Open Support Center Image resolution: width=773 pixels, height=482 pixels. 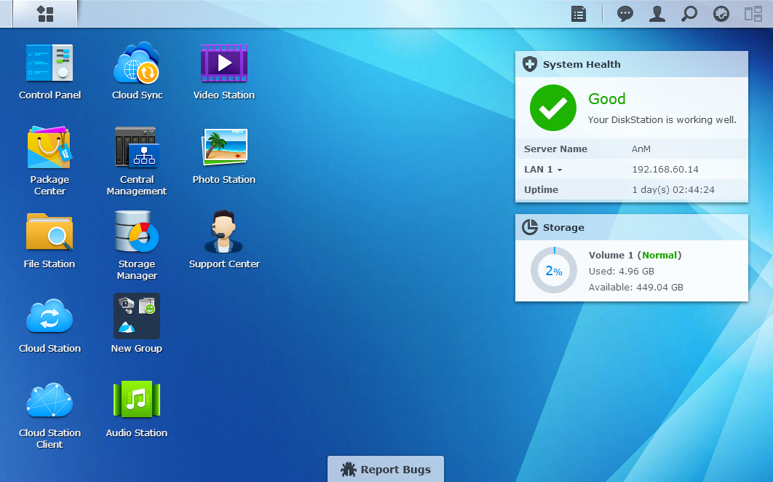coord(224,232)
